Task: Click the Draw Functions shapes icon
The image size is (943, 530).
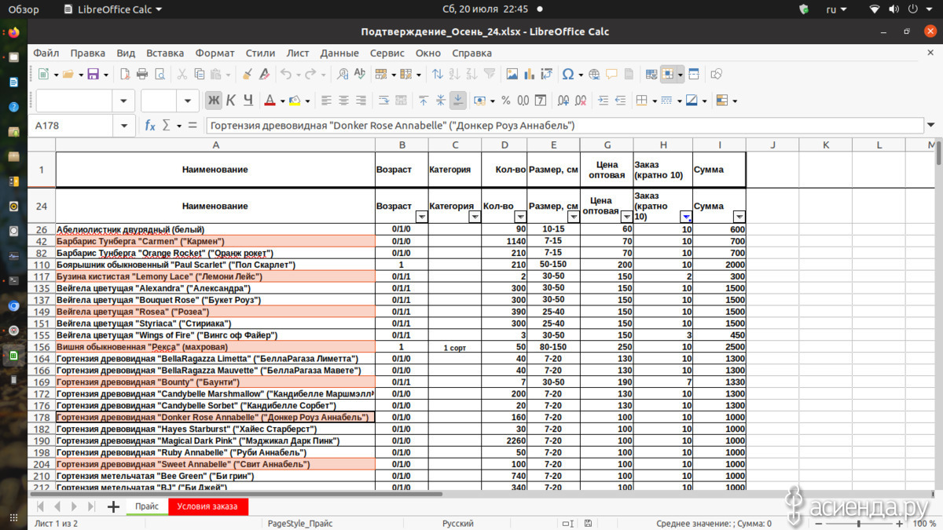Action: (716, 75)
